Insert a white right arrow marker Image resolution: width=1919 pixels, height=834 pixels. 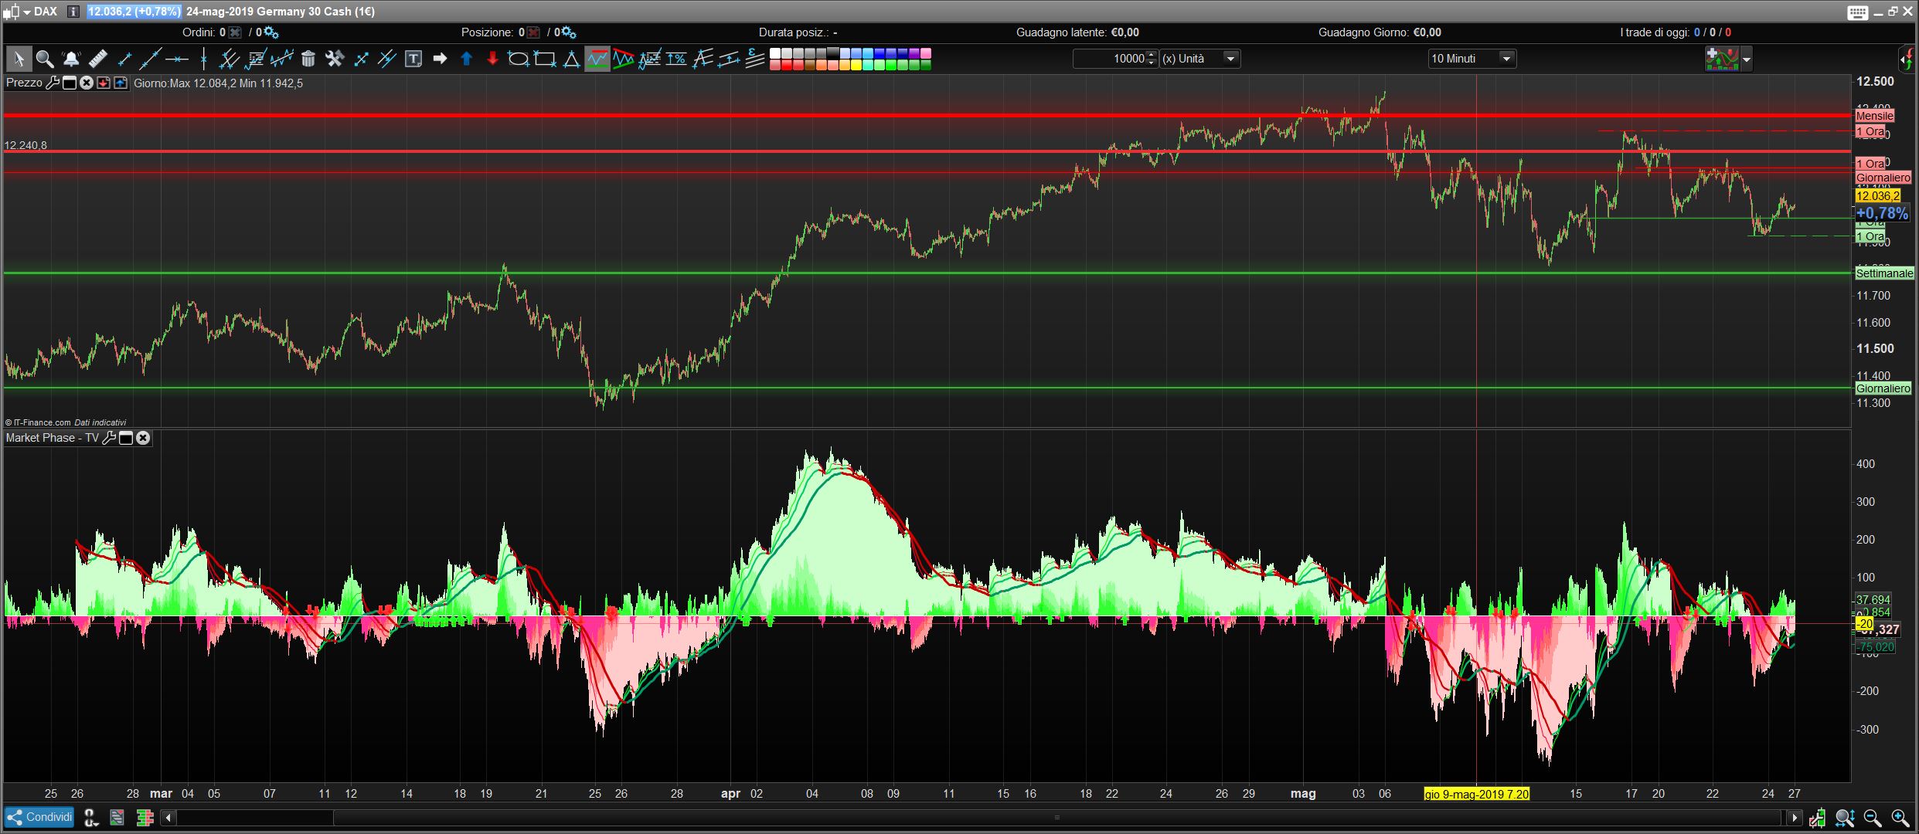[x=440, y=59]
